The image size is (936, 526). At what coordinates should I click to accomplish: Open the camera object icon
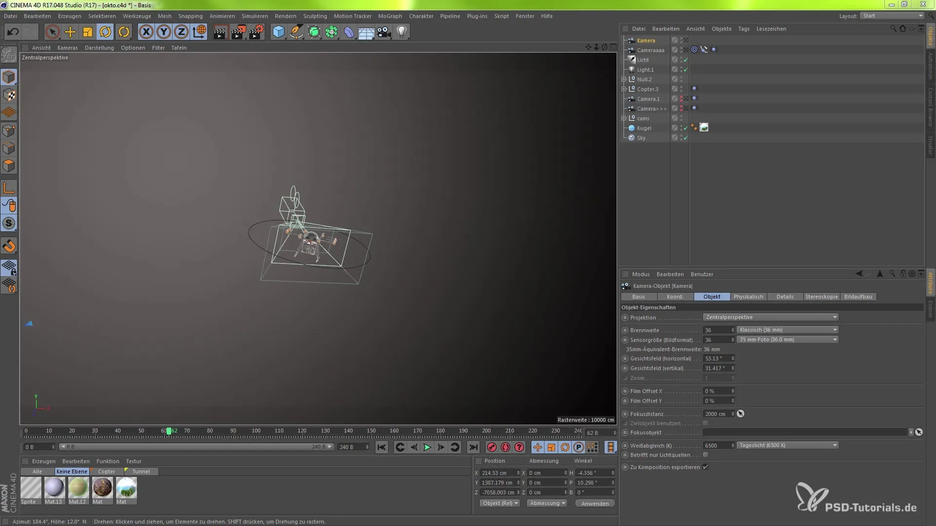384,32
